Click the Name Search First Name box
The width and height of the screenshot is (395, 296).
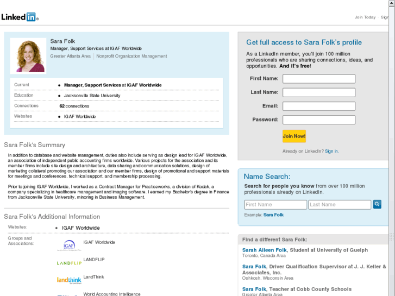pyautogui.click(x=275, y=205)
